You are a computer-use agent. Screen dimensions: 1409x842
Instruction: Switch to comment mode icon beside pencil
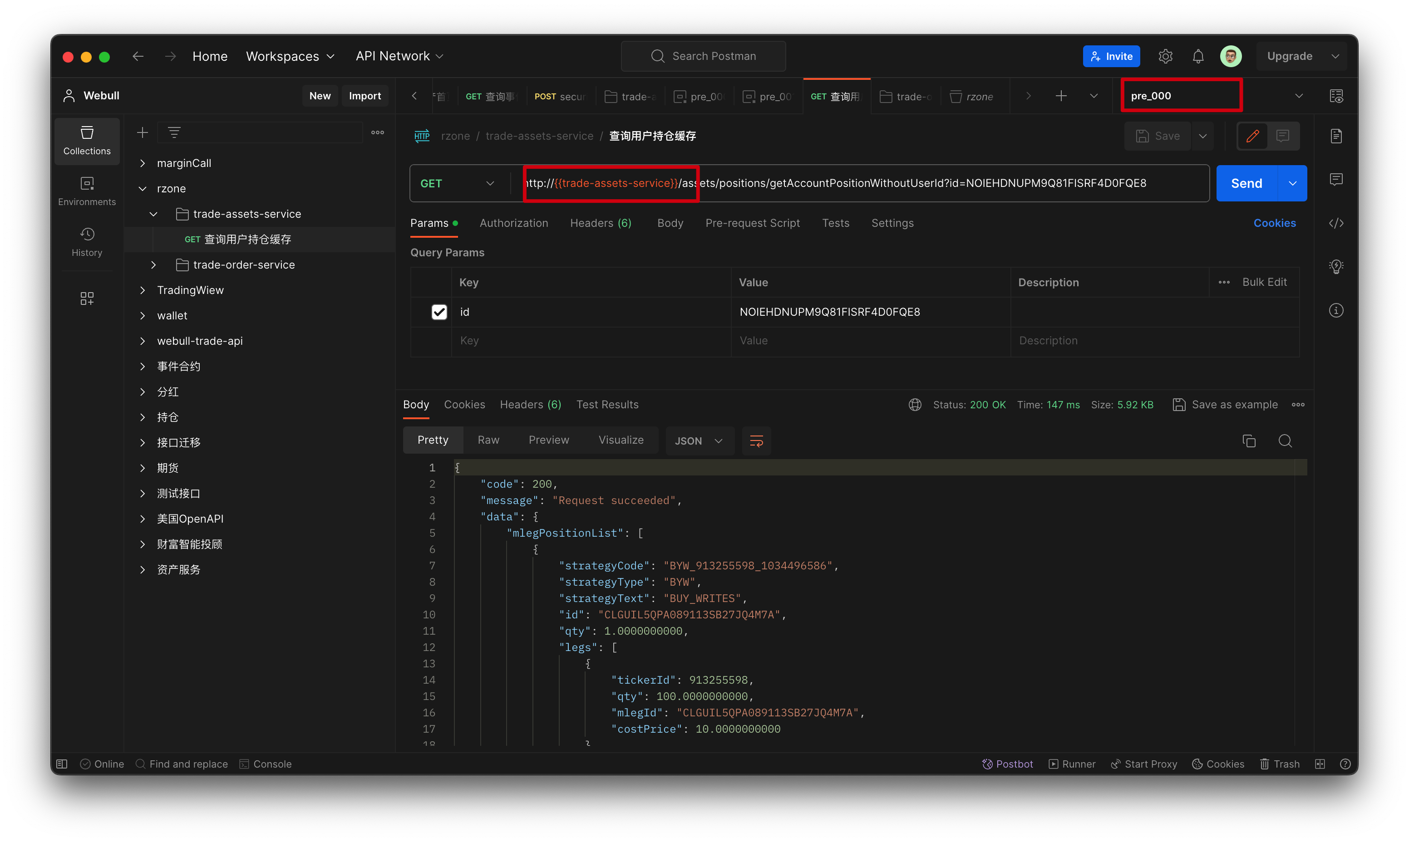(x=1283, y=136)
